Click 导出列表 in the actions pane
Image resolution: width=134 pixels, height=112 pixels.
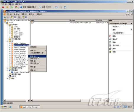coord(116,46)
